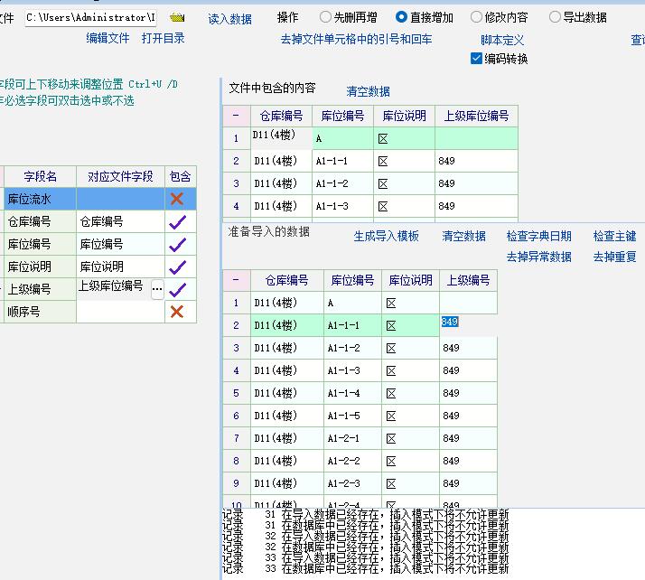
Task: Click the minus button in 准备导入的数据 grid
Action: (x=236, y=280)
